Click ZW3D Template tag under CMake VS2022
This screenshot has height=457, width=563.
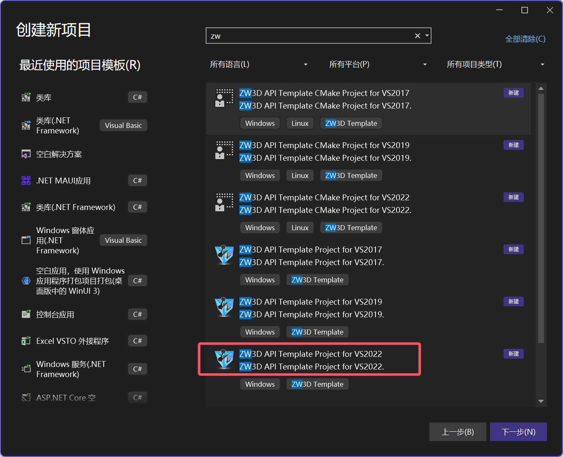[351, 228]
